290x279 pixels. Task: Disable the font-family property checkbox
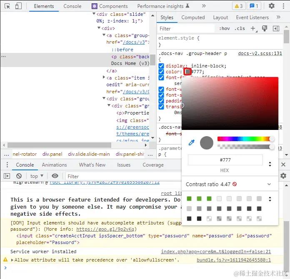(161, 77)
